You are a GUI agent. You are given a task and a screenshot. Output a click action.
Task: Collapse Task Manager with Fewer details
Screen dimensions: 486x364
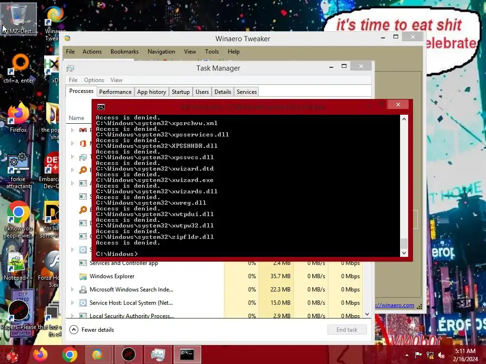(x=92, y=330)
